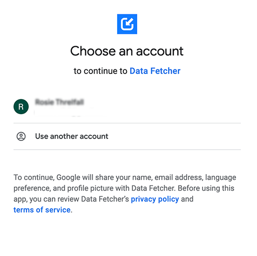The image size is (257, 256).
Task: Click 'Data Fetcher's' before privacy policy
Action: pos(105,199)
